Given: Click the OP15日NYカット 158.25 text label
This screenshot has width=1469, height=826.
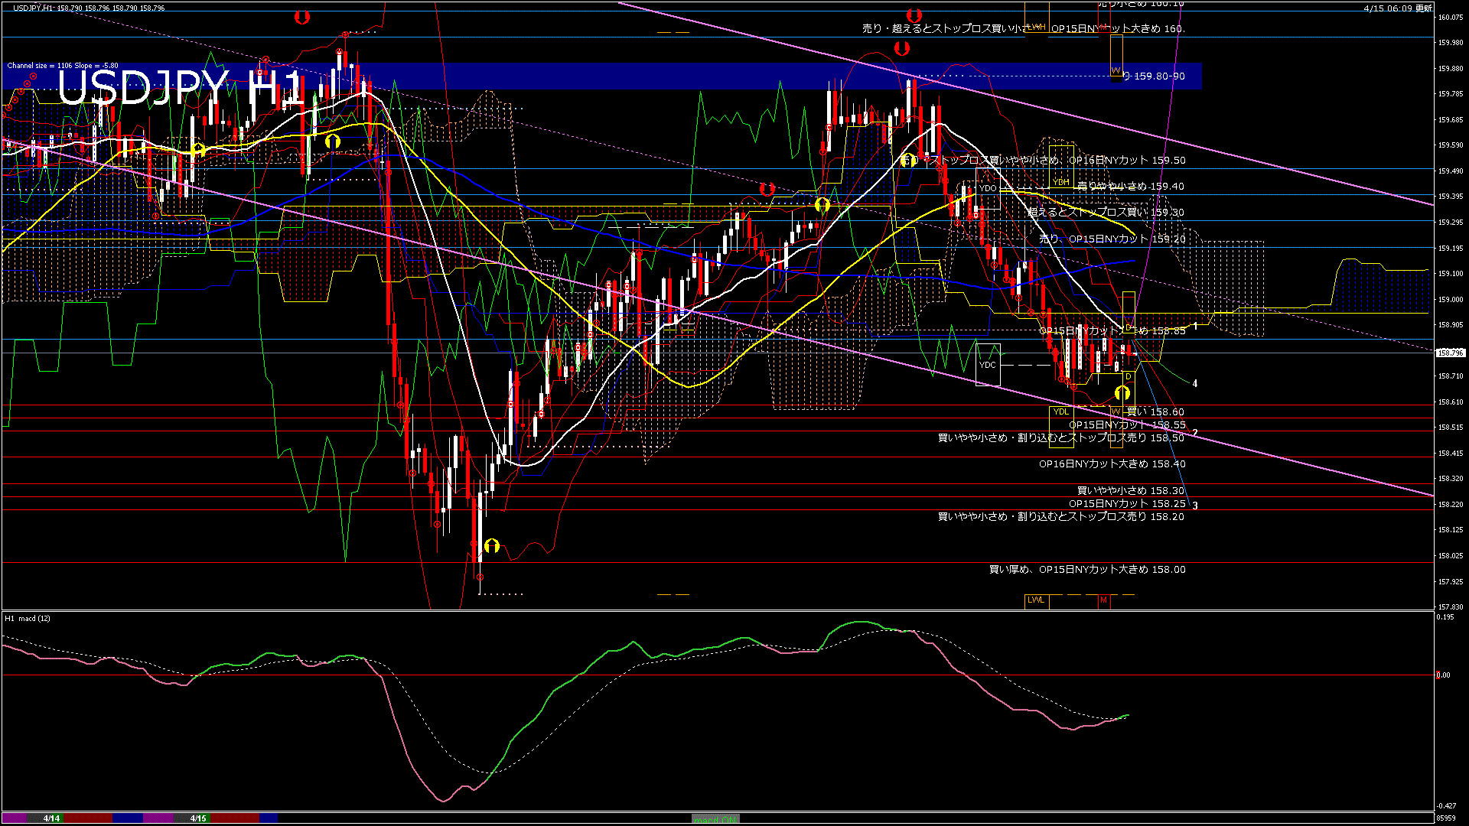Looking at the screenshot, I should [x=1125, y=503].
